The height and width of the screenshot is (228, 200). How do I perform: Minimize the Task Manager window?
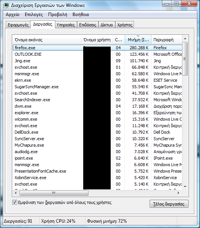[167, 4]
